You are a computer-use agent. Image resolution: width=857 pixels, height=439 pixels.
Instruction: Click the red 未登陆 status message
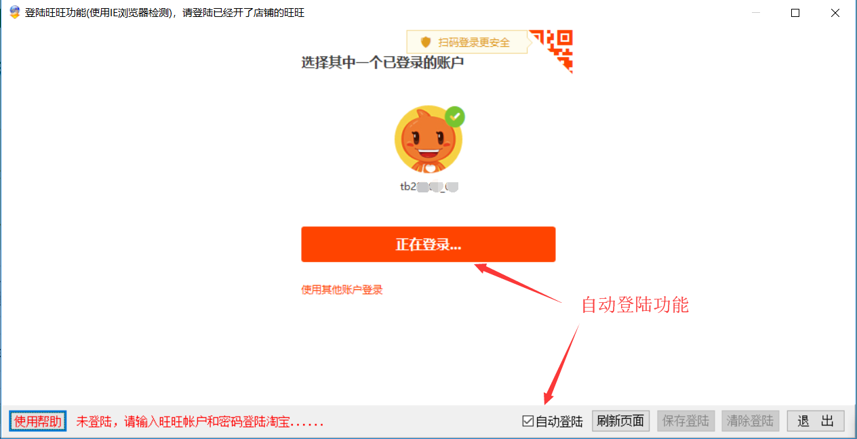coord(199,422)
